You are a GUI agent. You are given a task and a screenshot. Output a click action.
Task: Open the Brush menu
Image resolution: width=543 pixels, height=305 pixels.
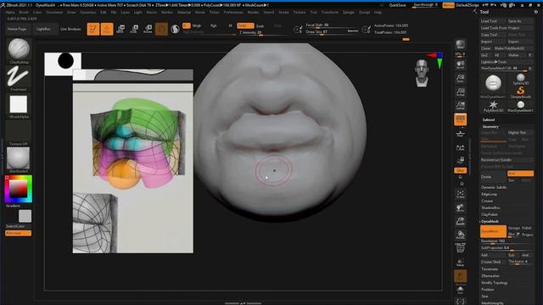point(24,12)
